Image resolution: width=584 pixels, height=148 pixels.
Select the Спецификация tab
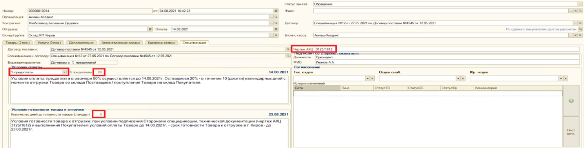(x=195, y=42)
